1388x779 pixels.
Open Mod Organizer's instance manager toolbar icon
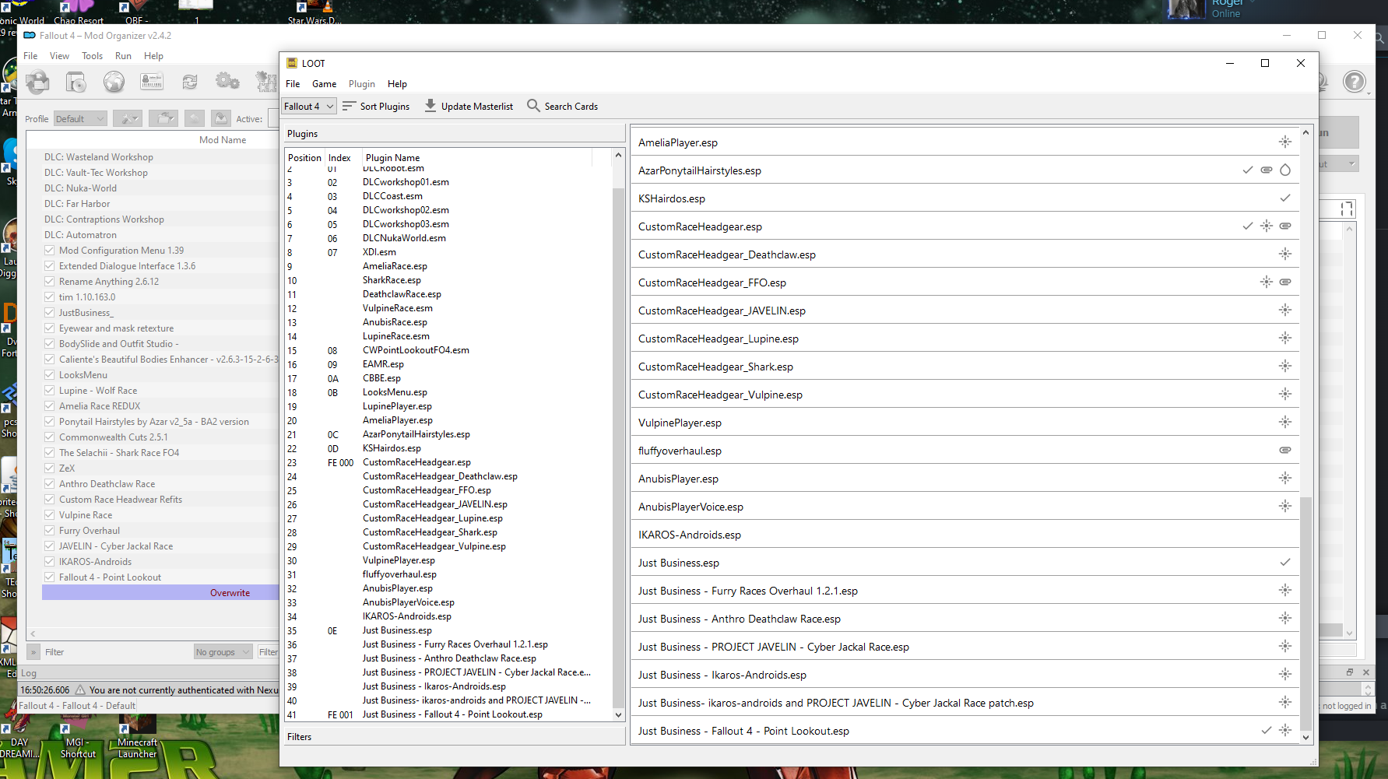[x=37, y=82]
